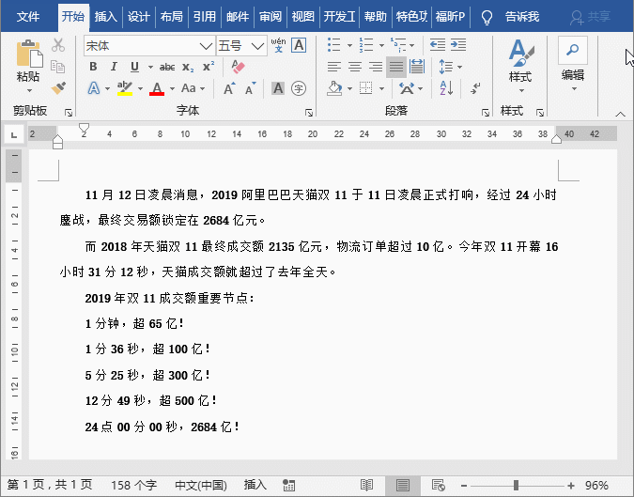Click zoom level 96%

click(596, 485)
